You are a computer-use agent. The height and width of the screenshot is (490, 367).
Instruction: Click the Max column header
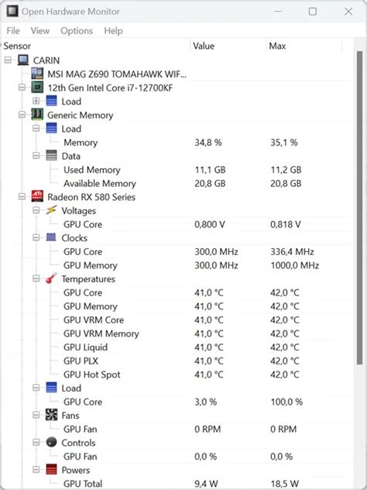coord(304,46)
